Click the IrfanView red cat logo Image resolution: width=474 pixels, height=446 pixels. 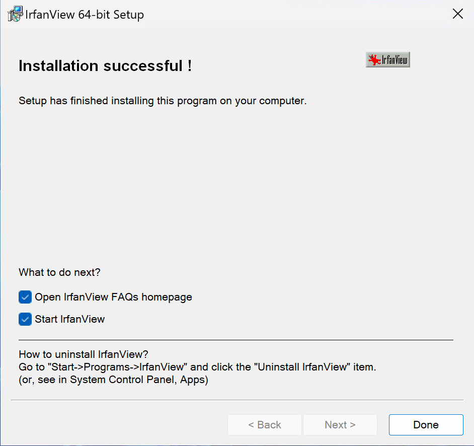(x=388, y=59)
